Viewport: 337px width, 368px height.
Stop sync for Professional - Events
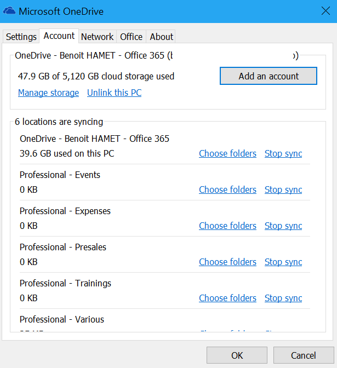[283, 189]
